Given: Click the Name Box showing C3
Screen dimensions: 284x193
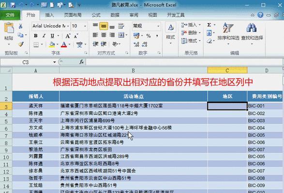Looking at the screenshot, I should tap(26, 62).
